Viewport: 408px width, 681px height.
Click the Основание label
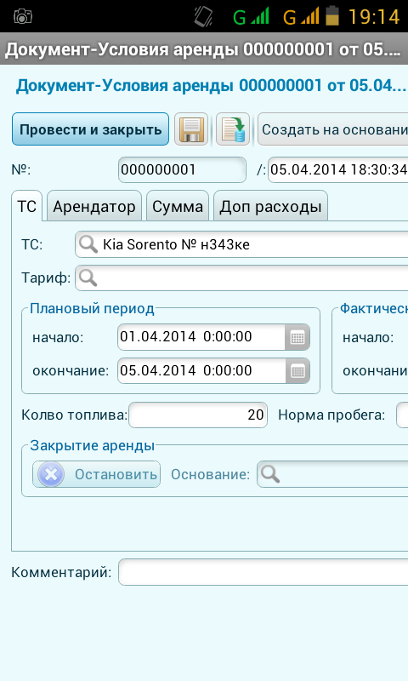coord(210,474)
